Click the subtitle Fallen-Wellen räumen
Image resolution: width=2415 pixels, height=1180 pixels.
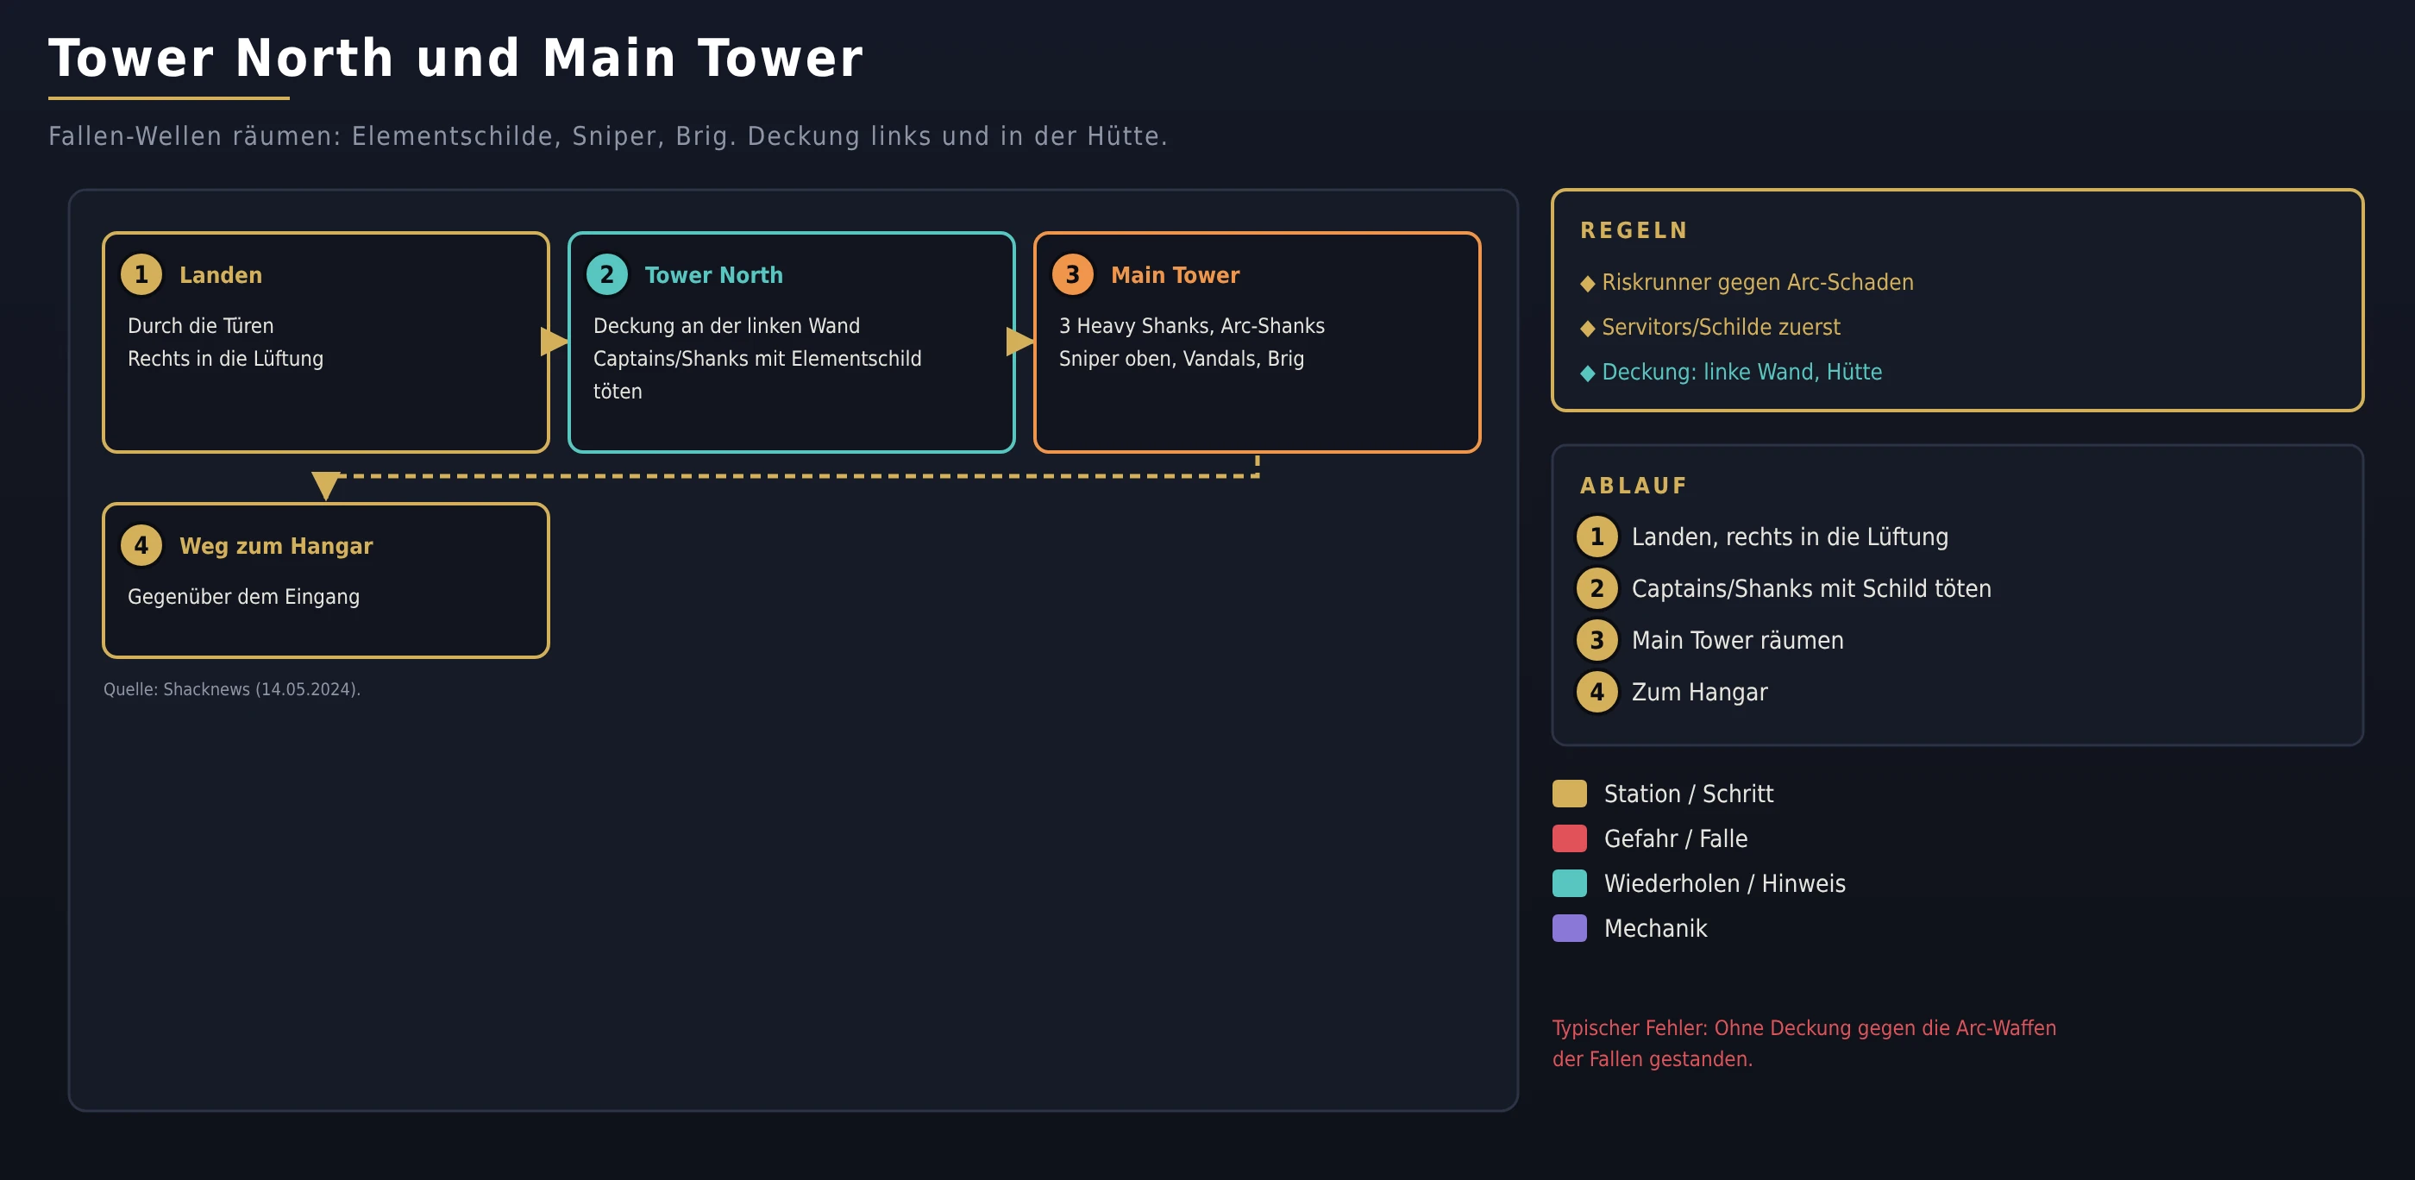click(607, 137)
